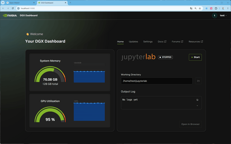Open the Forums external link

click(x=177, y=42)
